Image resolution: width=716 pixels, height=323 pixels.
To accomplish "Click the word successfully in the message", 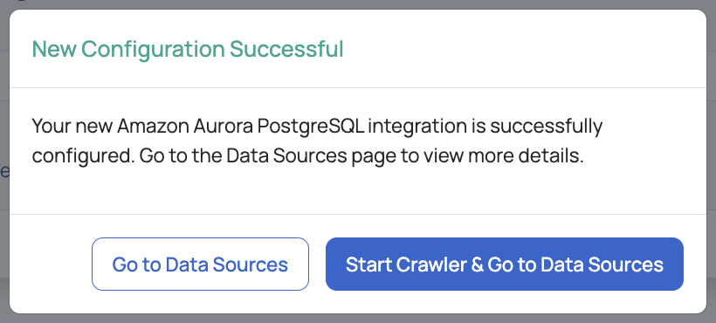I will point(547,127).
